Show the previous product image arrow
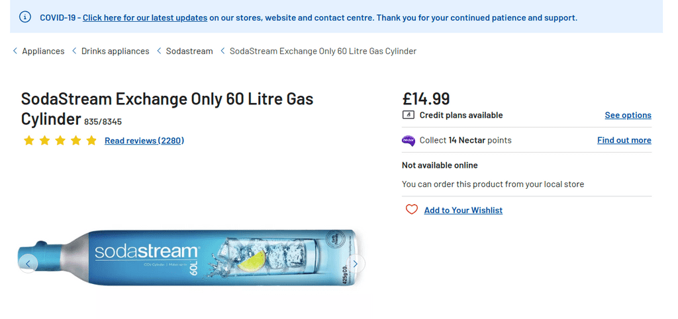Screen dimensions: 678x319 tap(28, 264)
